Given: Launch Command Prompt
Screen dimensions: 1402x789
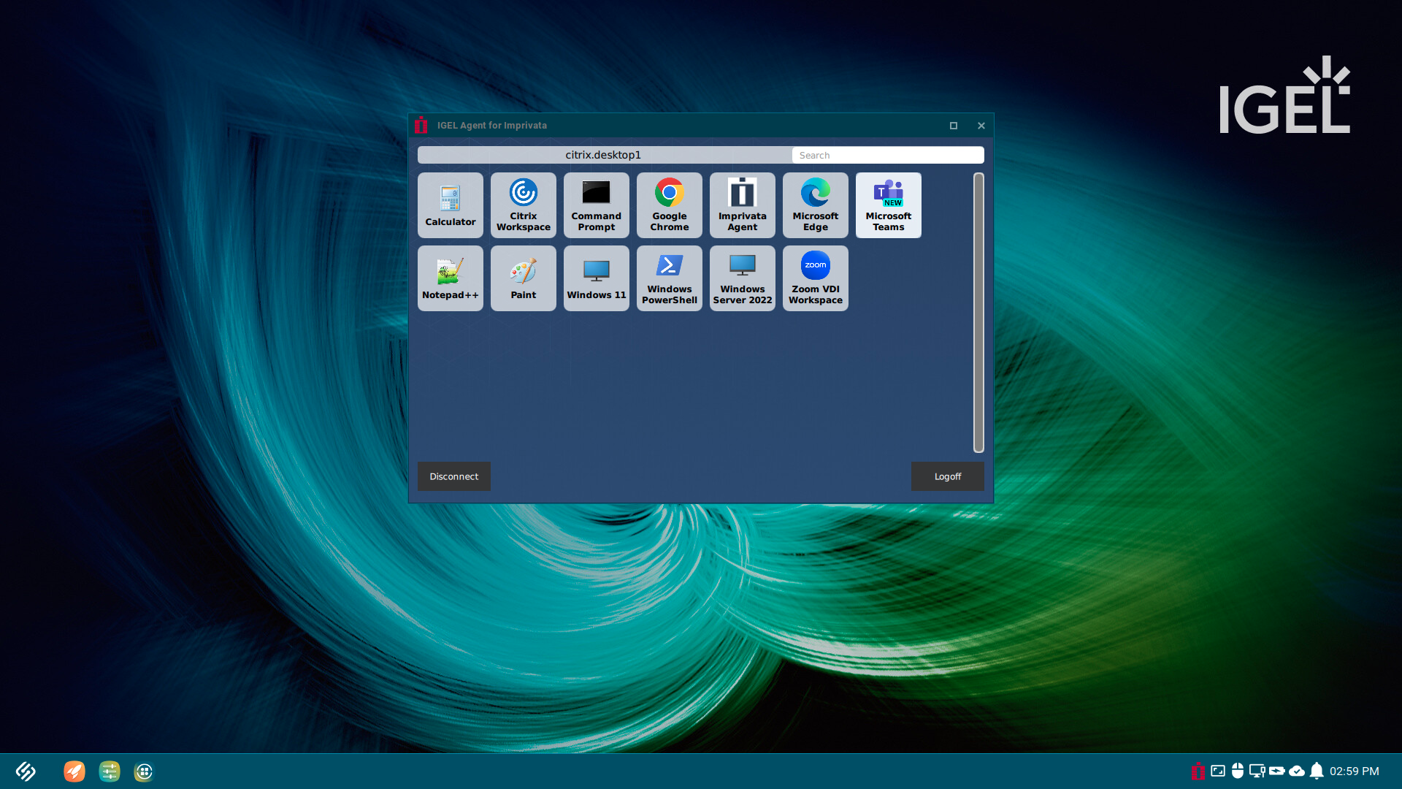Looking at the screenshot, I should tap(596, 205).
